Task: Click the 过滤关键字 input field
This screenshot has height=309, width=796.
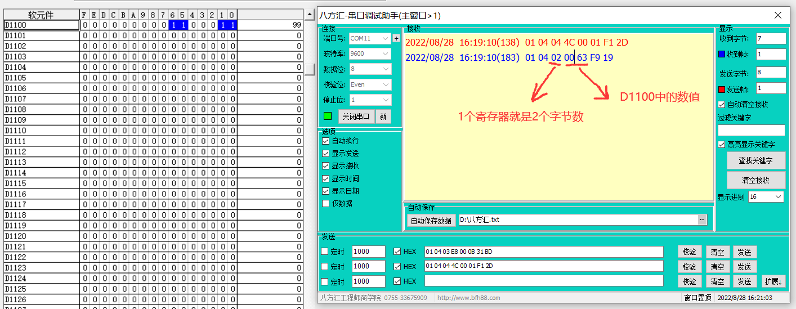Action: point(751,130)
